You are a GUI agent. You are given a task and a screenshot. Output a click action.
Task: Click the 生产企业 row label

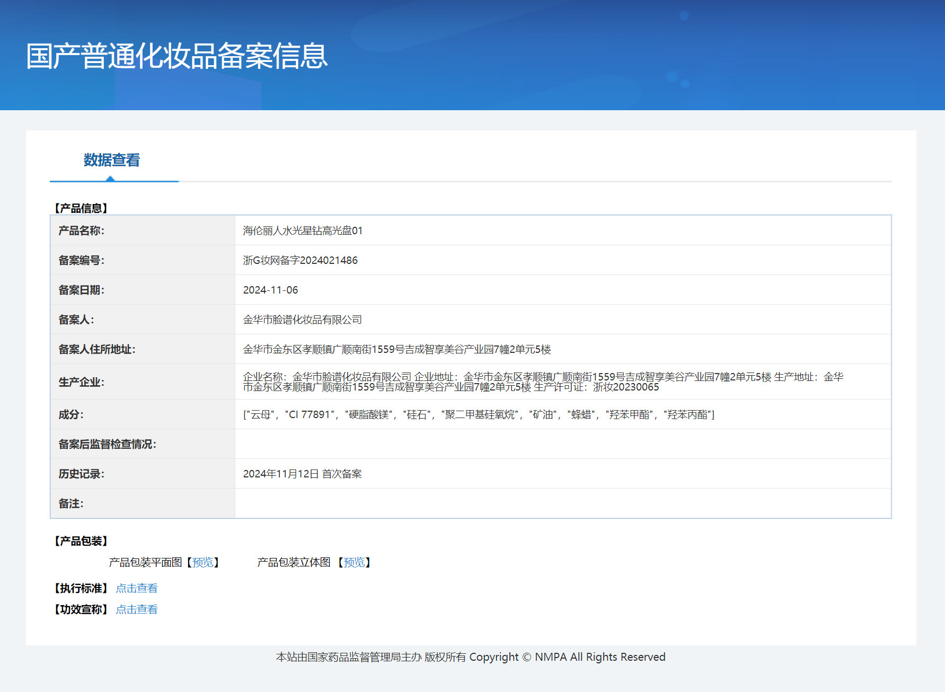(81, 382)
